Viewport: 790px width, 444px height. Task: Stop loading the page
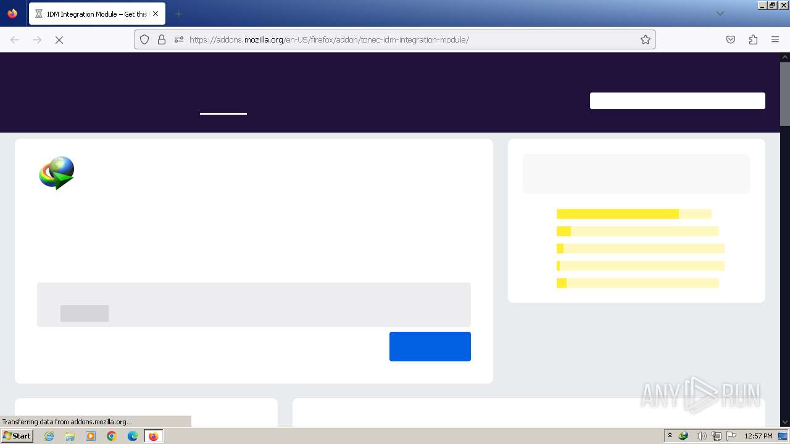(59, 39)
